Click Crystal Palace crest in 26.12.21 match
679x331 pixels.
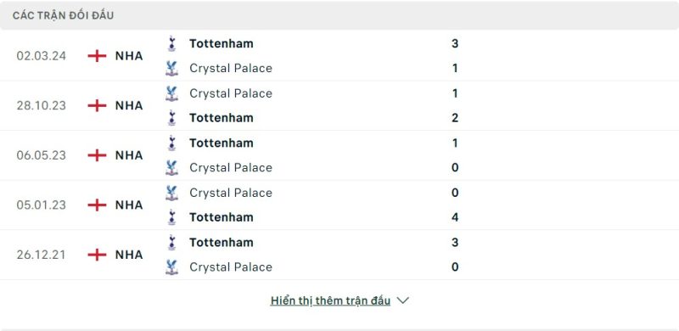coord(172,266)
